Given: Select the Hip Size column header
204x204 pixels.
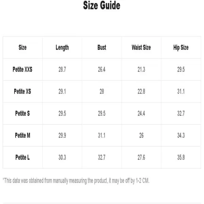Looking at the screenshot, I should point(181,48).
